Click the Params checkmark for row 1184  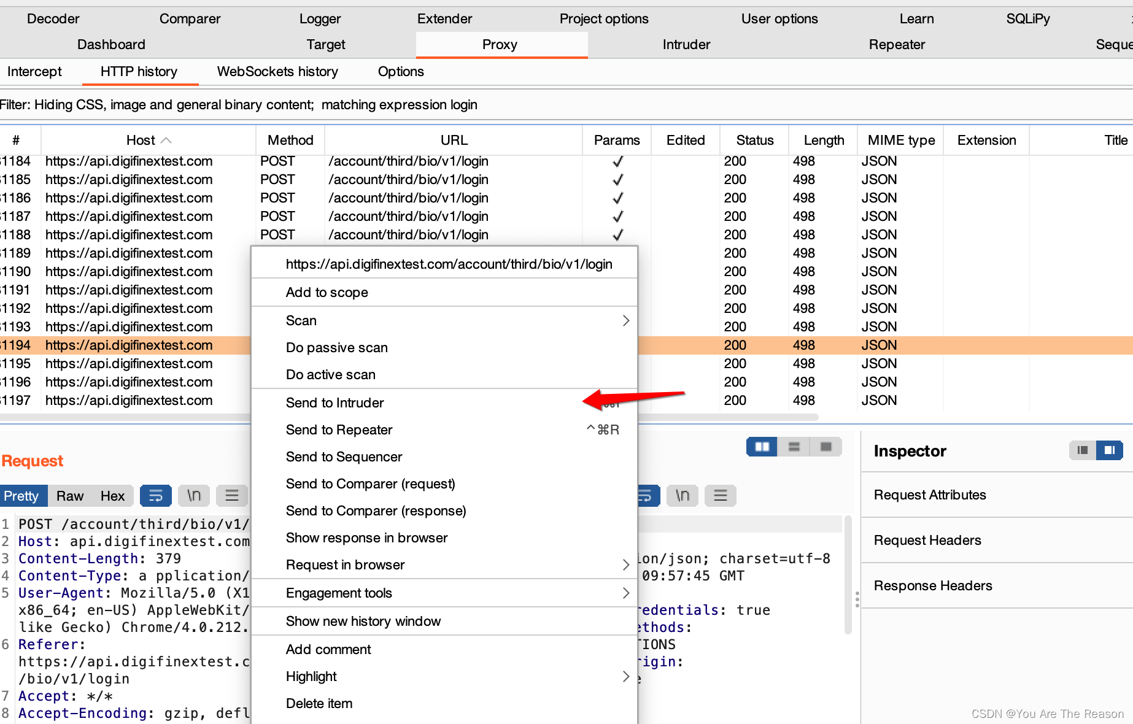(x=618, y=161)
